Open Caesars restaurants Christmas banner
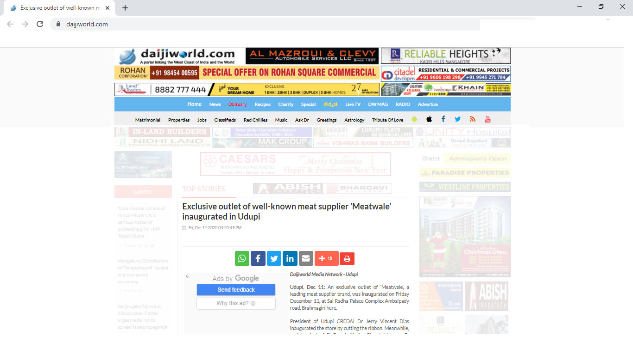The height and width of the screenshot is (355, 633). [296, 164]
